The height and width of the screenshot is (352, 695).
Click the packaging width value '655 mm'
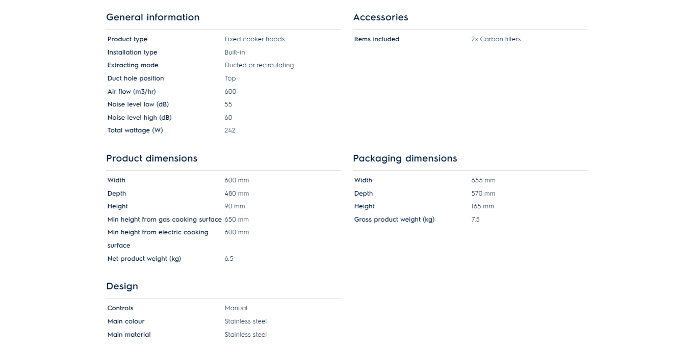pos(483,180)
